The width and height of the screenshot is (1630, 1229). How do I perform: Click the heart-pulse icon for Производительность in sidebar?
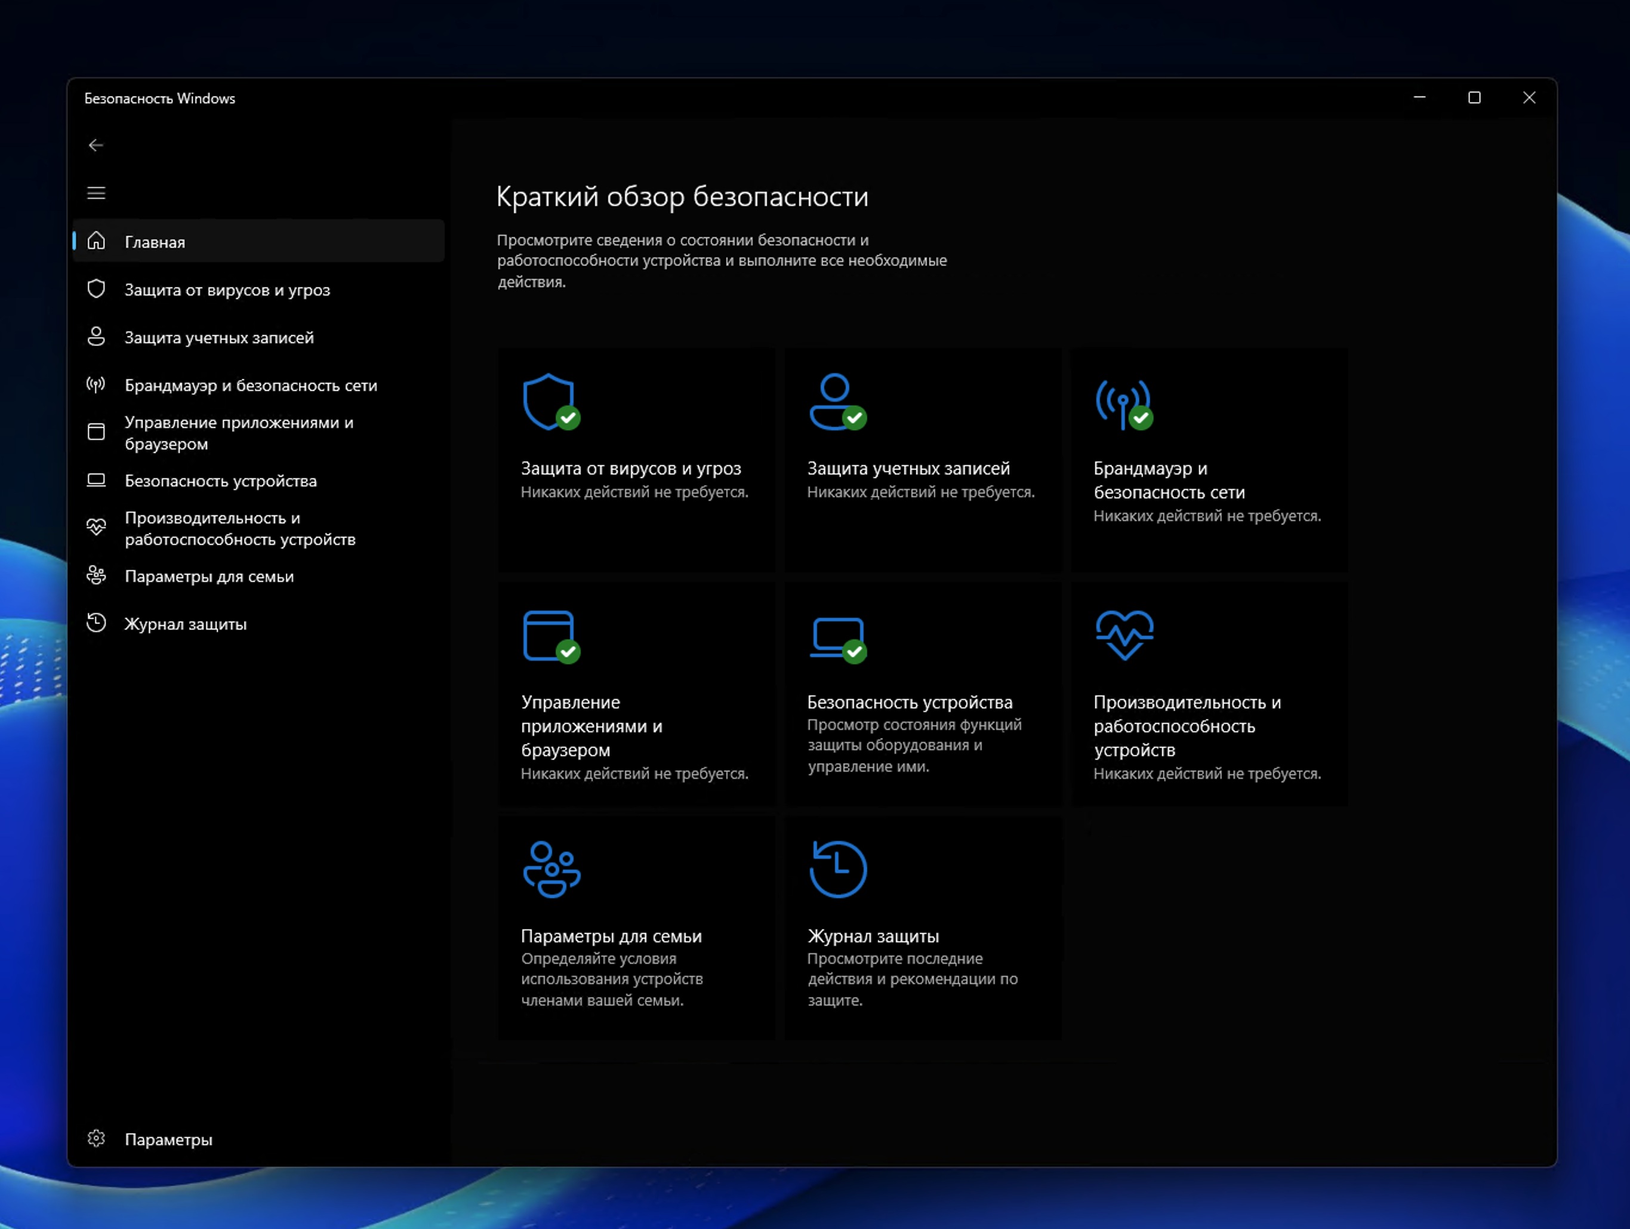pyautogui.click(x=96, y=528)
